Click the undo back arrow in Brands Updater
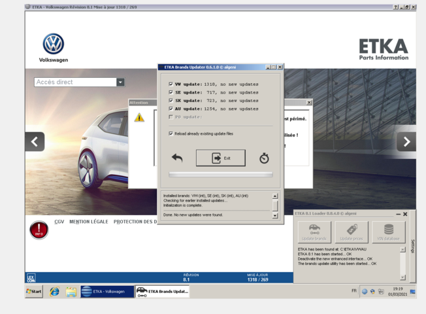This screenshot has height=314, width=426. tap(177, 158)
